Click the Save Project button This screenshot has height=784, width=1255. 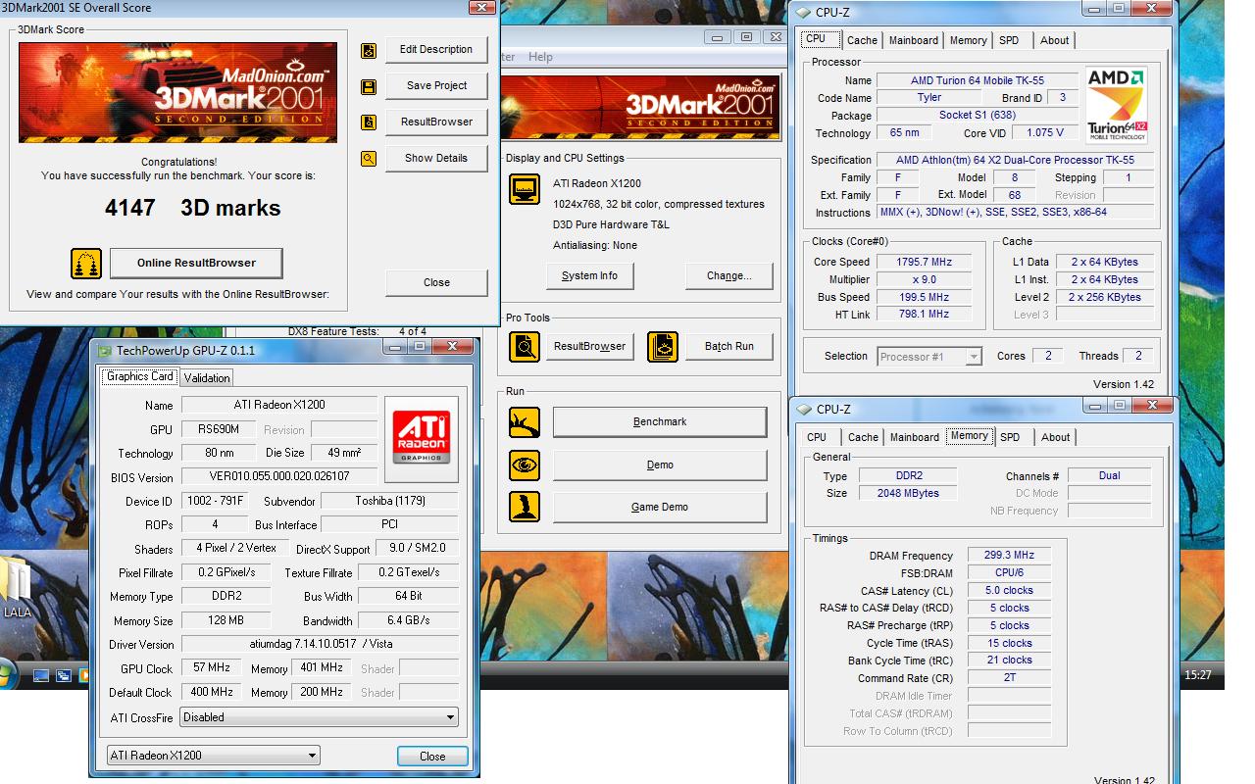click(x=436, y=86)
